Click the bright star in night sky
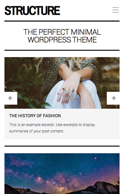 click(96, 158)
